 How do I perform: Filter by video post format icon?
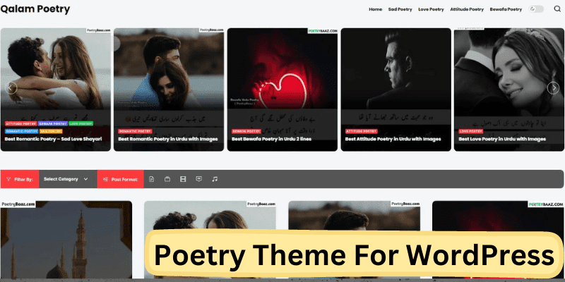183,179
